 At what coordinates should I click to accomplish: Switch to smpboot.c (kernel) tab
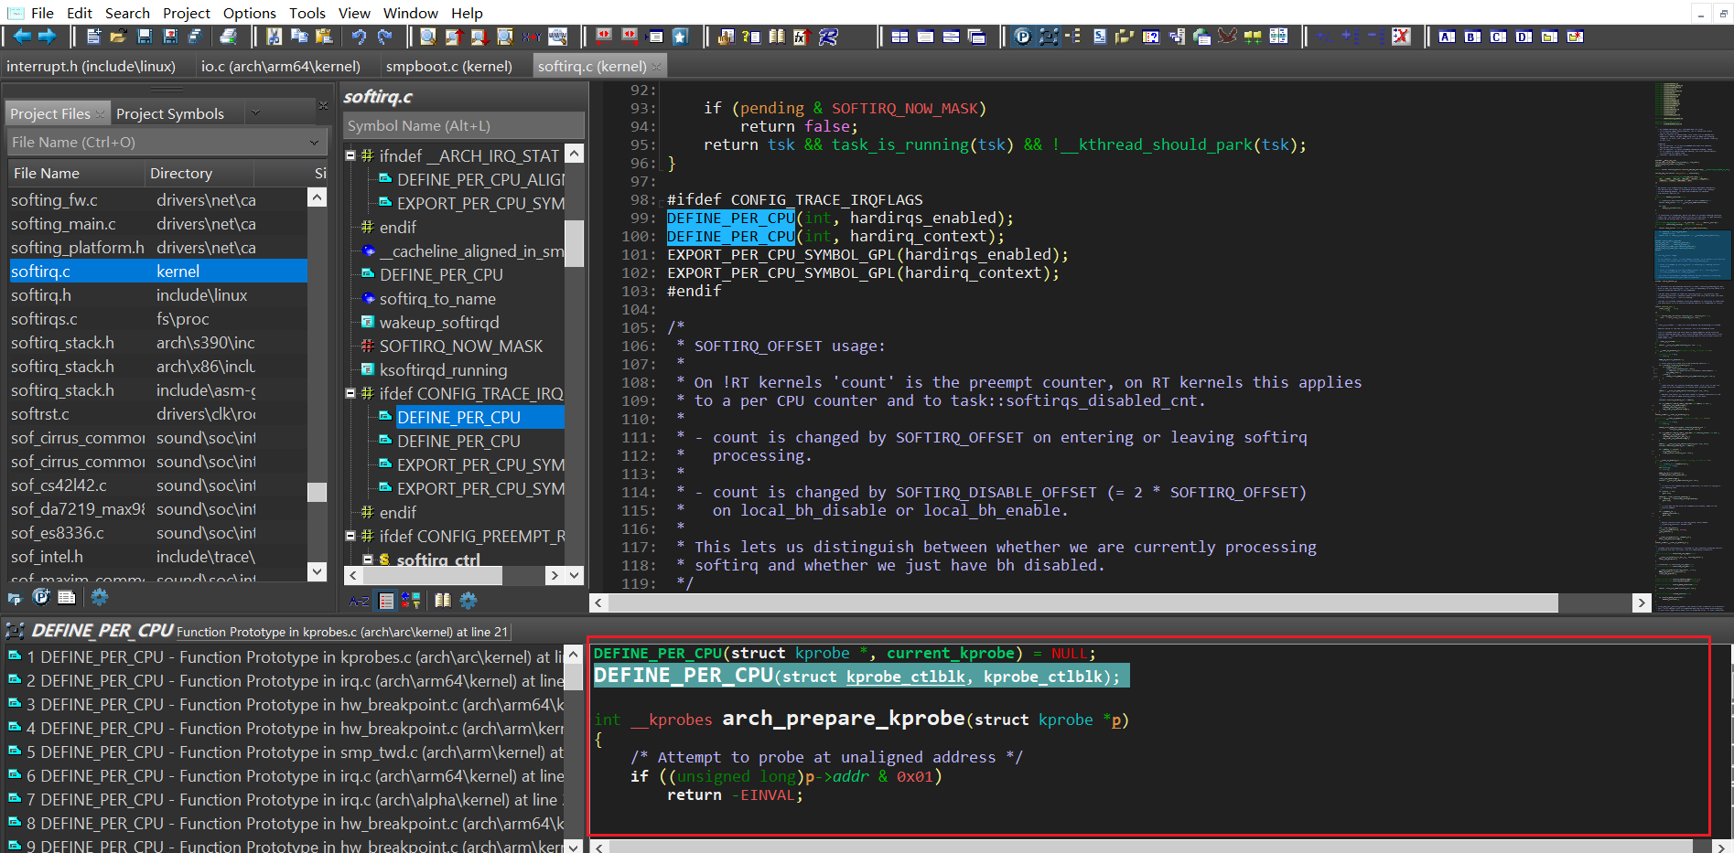click(449, 66)
